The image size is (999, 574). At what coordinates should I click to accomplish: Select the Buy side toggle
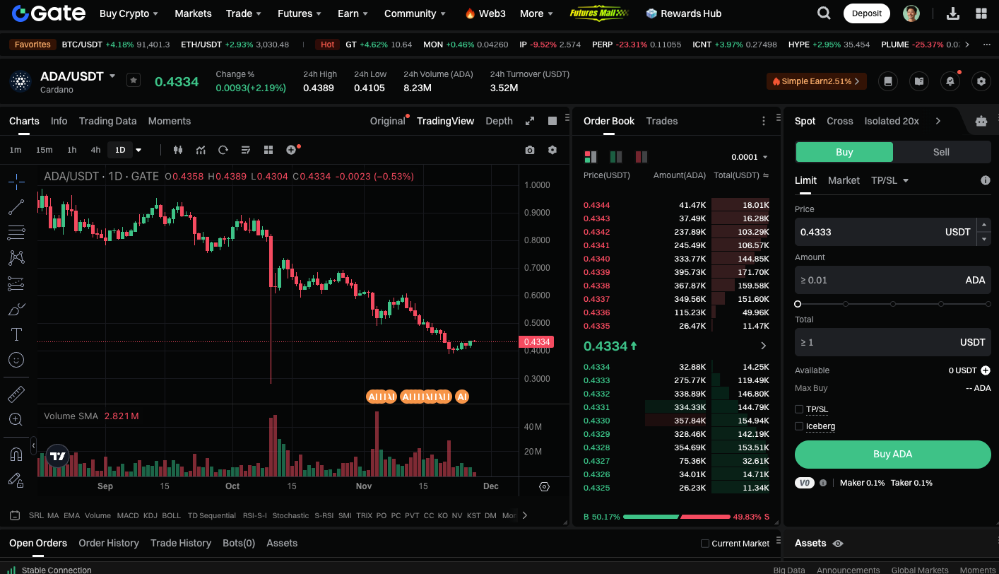tap(844, 152)
